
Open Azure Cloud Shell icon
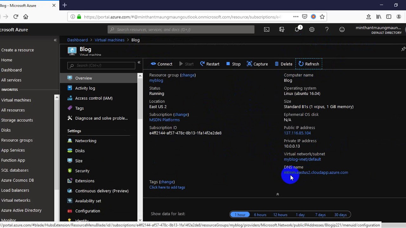point(267,29)
